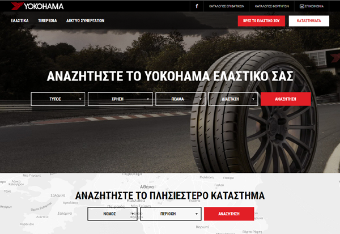
Task: Expand the ΠΕΛΜΑ dropdown
Action: 180,99
